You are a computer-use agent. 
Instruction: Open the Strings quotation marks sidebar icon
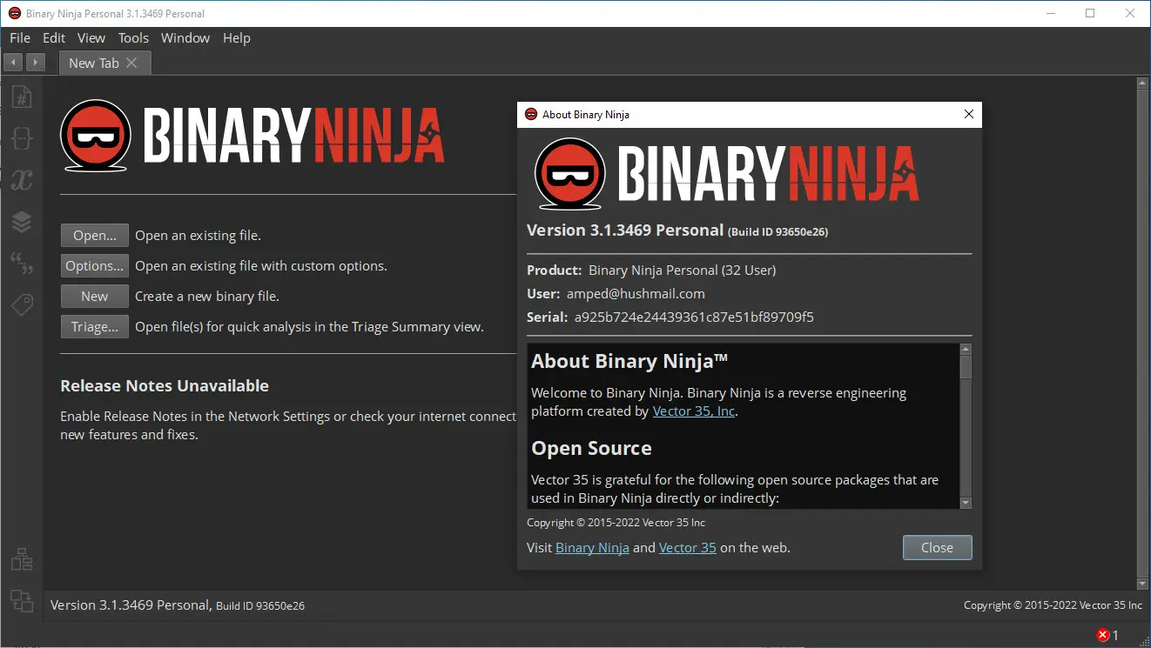22,264
